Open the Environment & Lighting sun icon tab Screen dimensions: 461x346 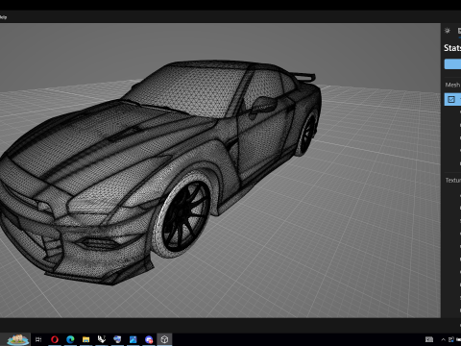pos(448,31)
